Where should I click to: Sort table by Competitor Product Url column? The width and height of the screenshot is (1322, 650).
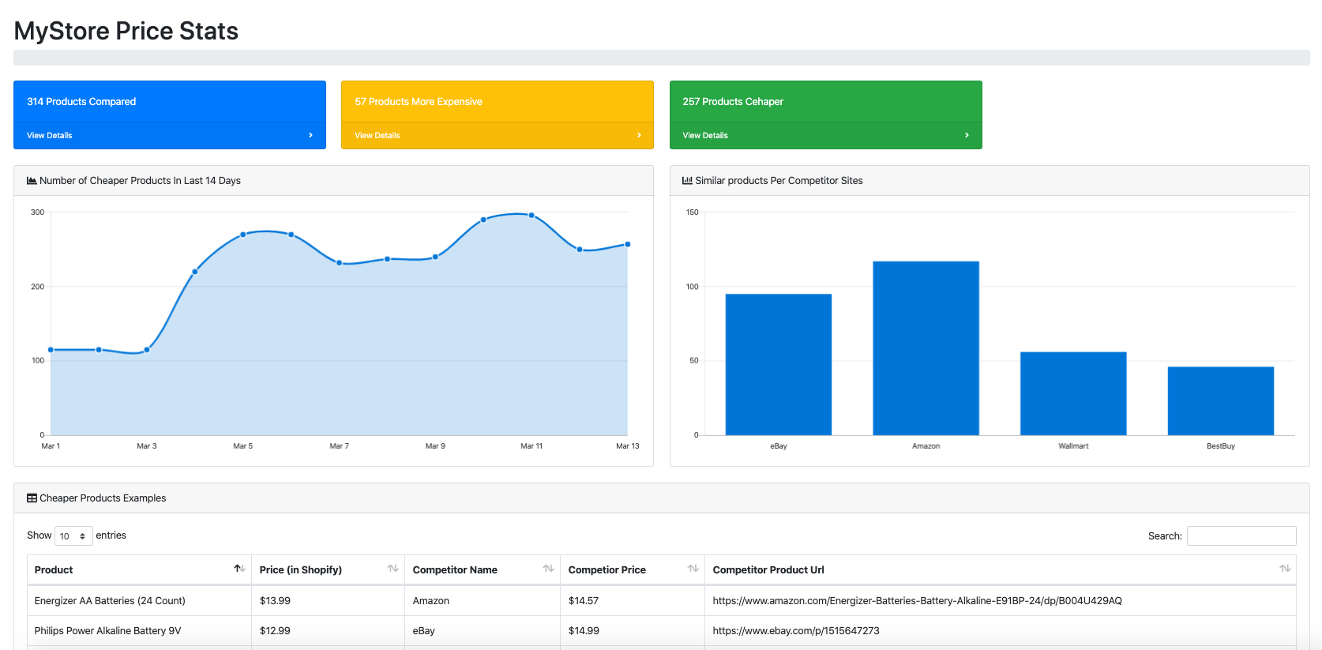(1001, 570)
